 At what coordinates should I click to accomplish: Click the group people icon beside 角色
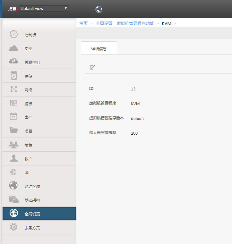coord(14,145)
